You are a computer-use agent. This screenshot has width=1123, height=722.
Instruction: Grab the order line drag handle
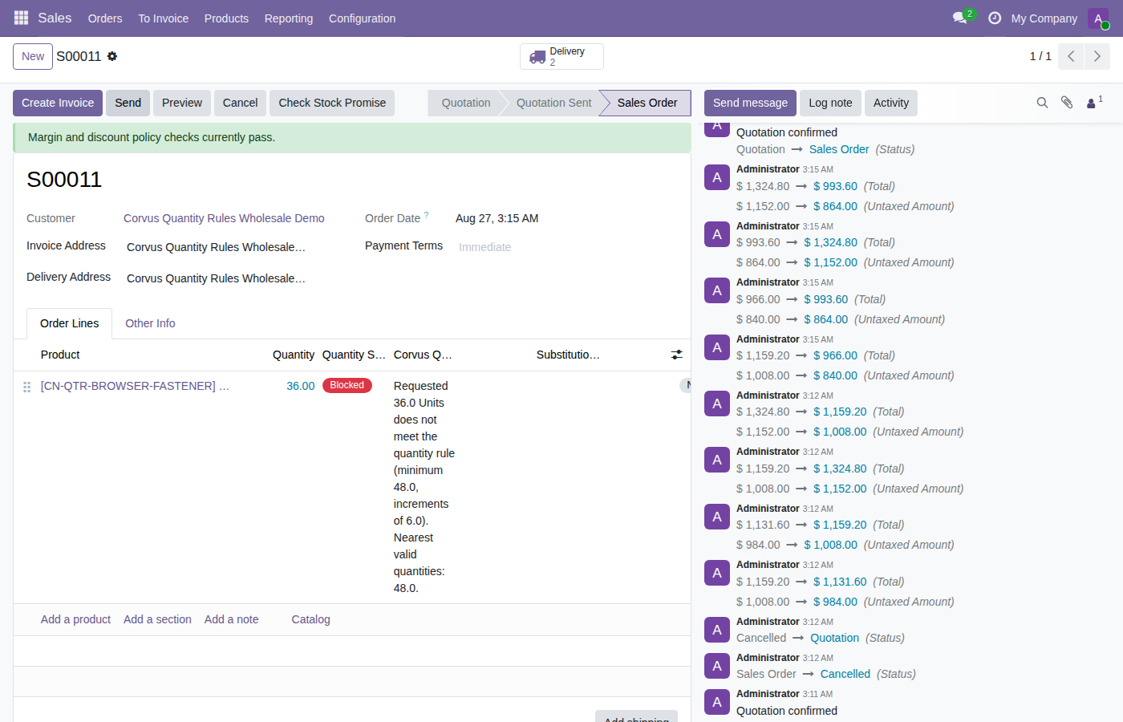pos(26,387)
